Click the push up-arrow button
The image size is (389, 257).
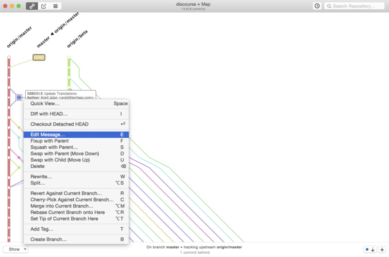point(382,249)
